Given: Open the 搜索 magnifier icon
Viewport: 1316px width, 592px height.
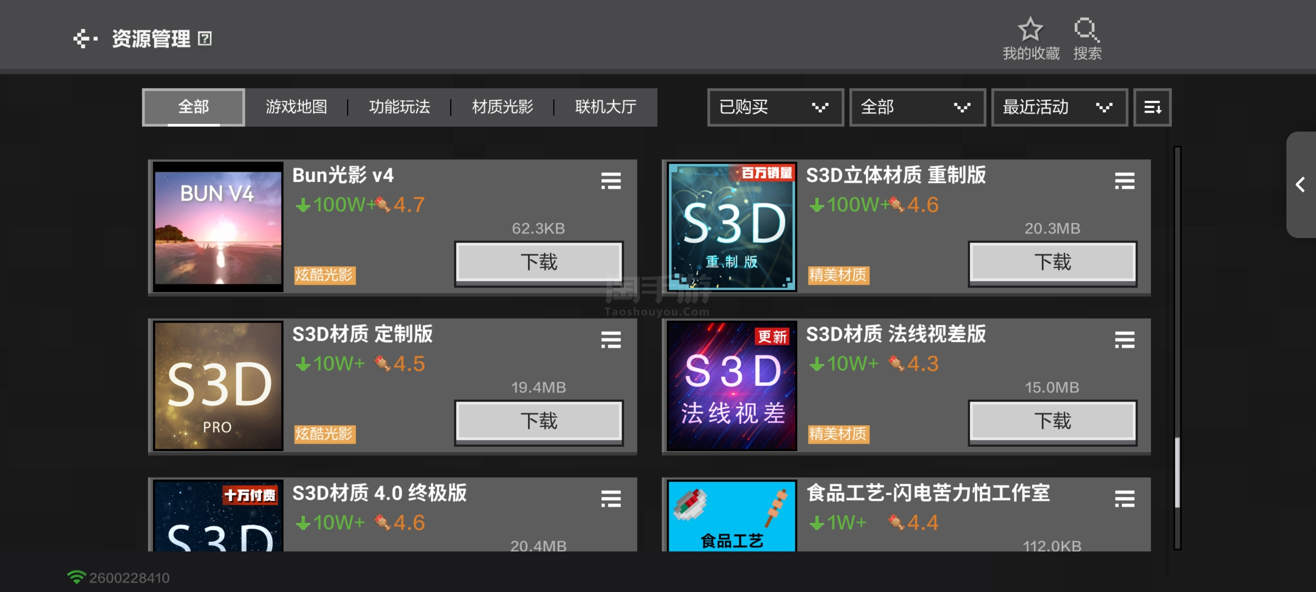Looking at the screenshot, I should (1087, 29).
